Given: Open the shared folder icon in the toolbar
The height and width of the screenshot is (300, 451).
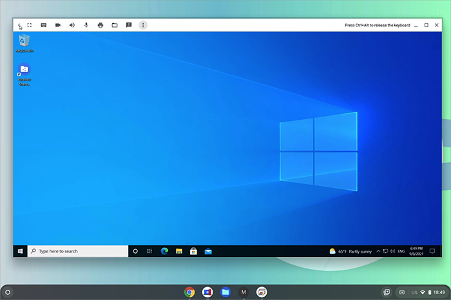Looking at the screenshot, I should 115,25.
